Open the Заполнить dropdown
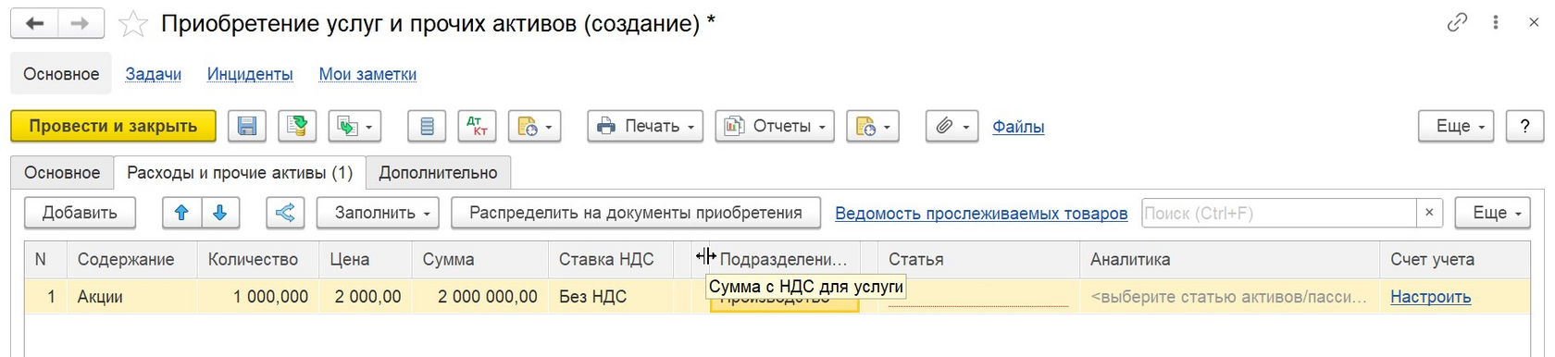The image size is (1555, 357). coord(377,213)
